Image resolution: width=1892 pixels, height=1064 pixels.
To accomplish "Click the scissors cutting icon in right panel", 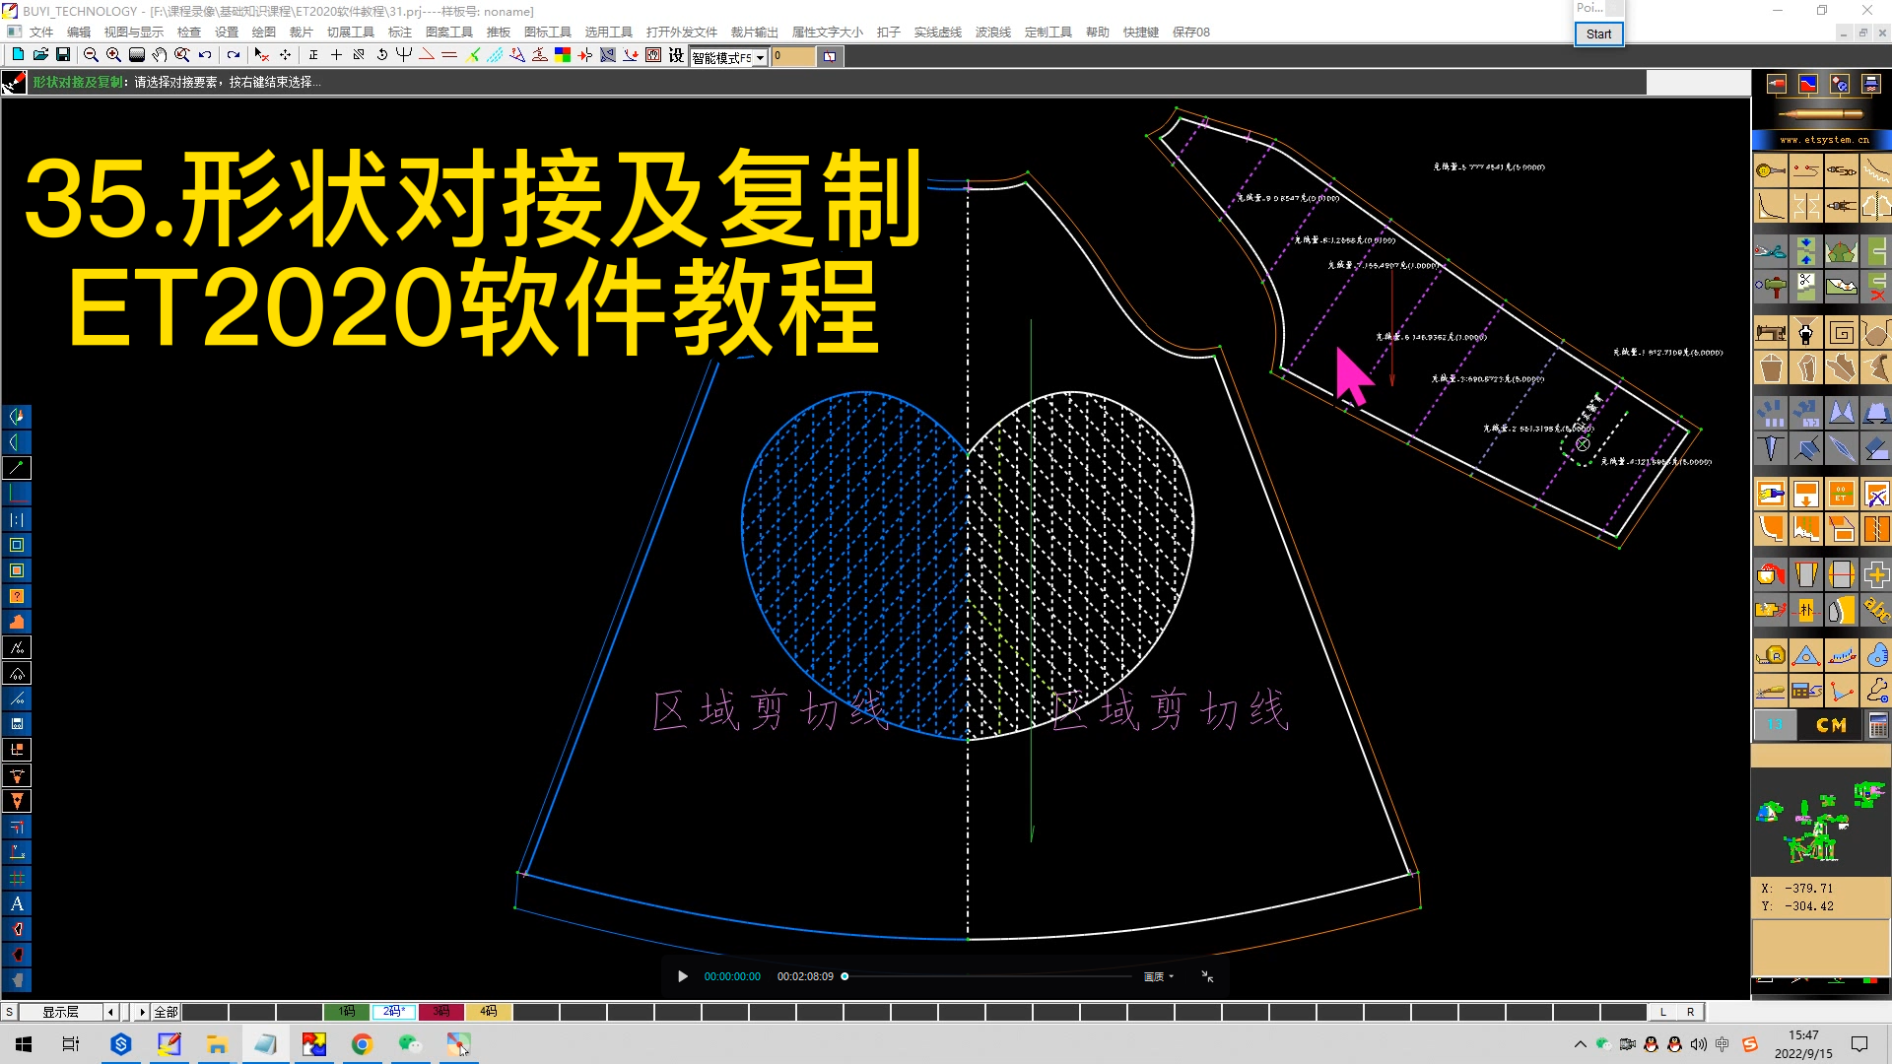I will [1771, 251].
